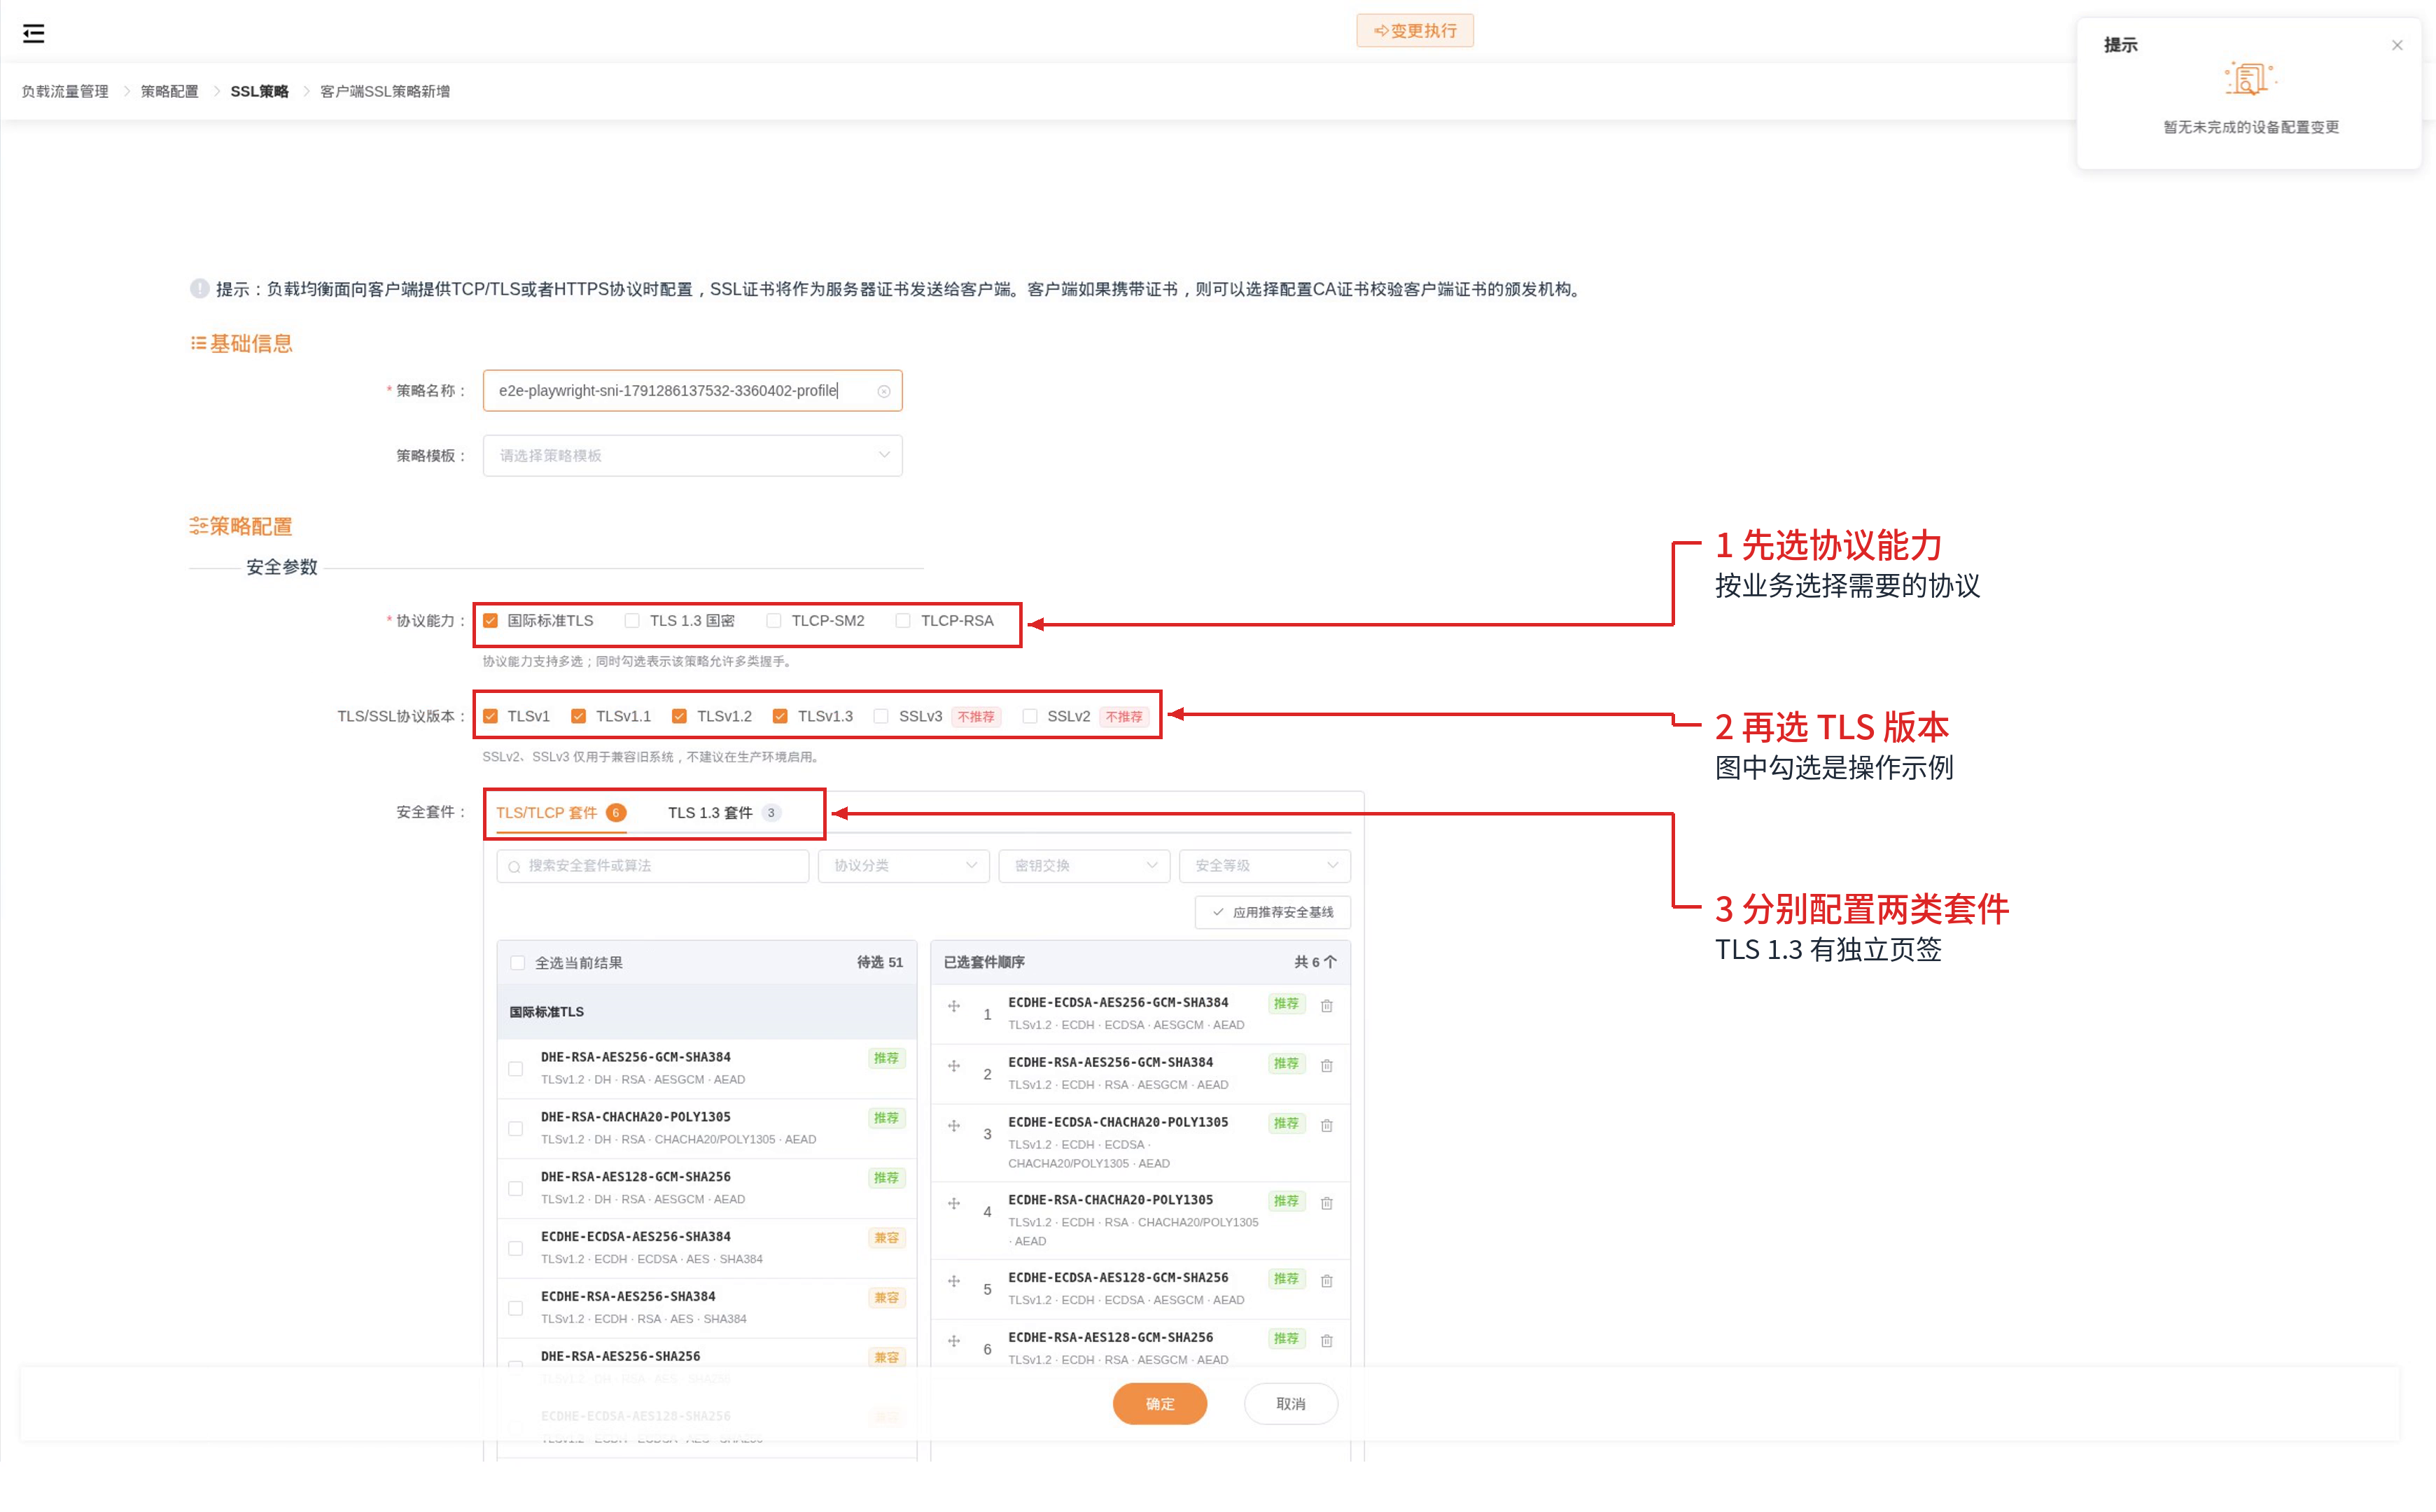Go to SSL策略 breadcrumb
Image resolution: width=2436 pixels, height=1512 pixels.
click(x=259, y=91)
